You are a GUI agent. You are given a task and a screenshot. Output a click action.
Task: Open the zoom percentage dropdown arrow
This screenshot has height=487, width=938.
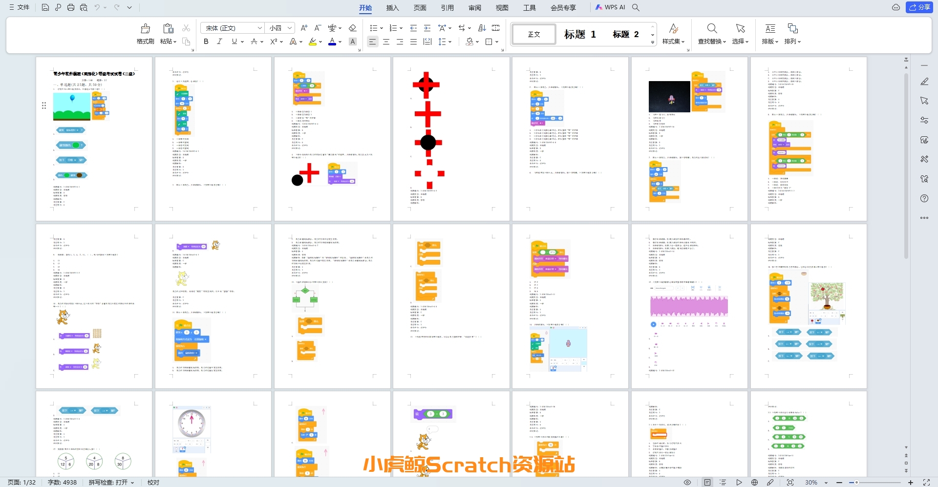coord(826,482)
